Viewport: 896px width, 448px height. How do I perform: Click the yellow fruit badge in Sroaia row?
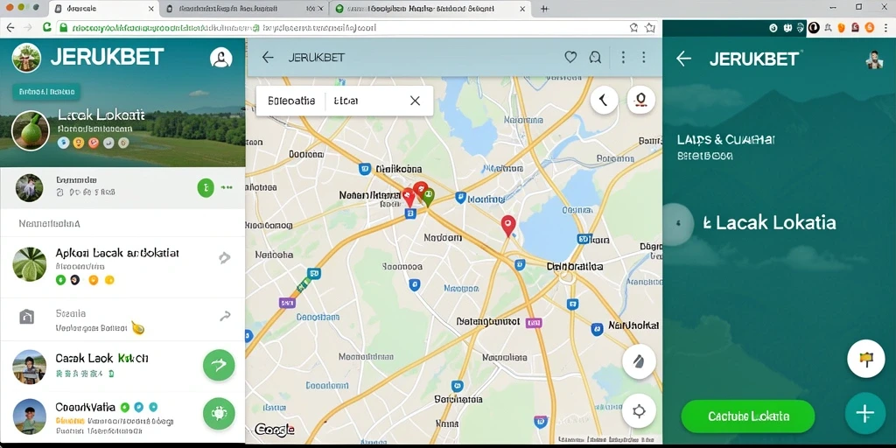coord(137,328)
